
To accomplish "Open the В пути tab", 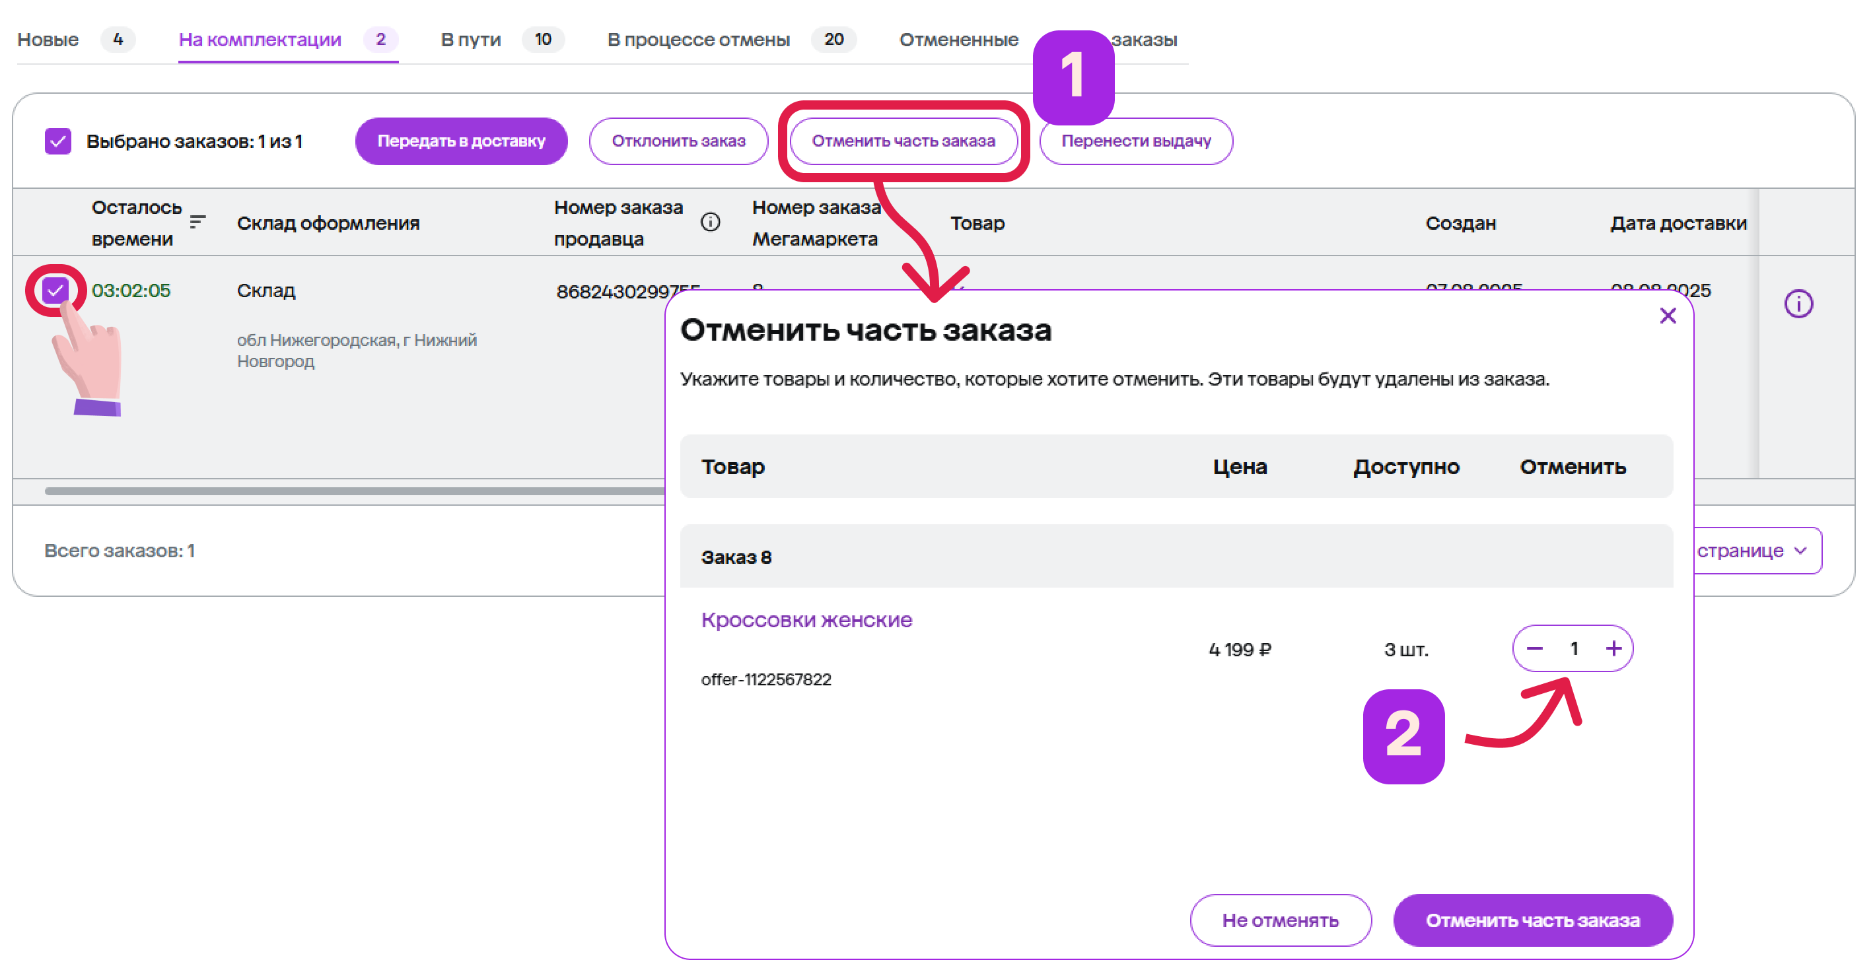I will [x=470, y=40].
